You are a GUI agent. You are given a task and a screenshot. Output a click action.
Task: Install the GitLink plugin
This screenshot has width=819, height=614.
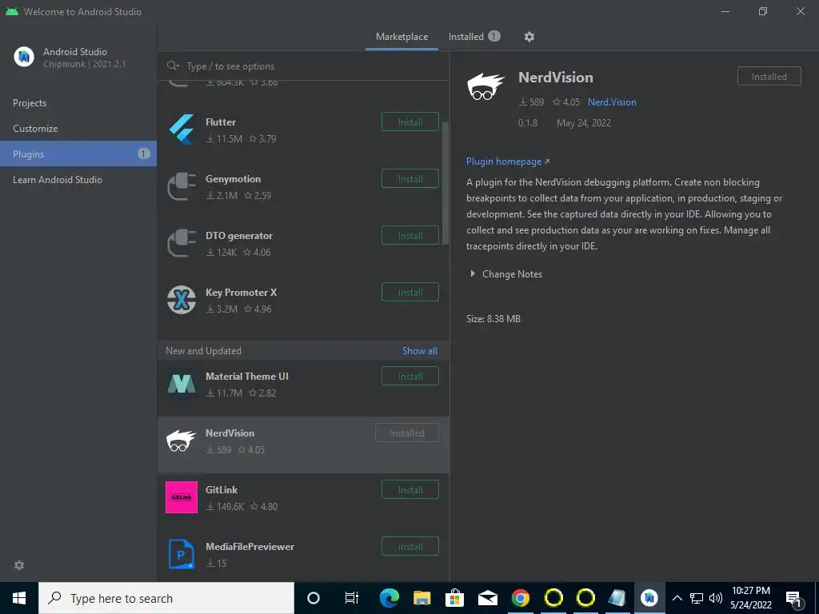[x=410, y=490]
